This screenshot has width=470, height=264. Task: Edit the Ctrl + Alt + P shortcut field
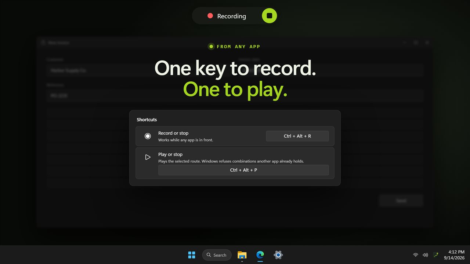point(243,170)
